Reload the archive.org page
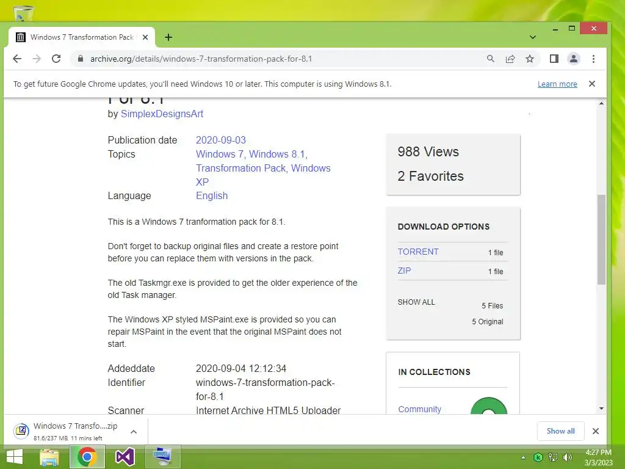Image resolution: width=625 pixels, height=469 pixels. pyautogui.click(x=56, y=59)
